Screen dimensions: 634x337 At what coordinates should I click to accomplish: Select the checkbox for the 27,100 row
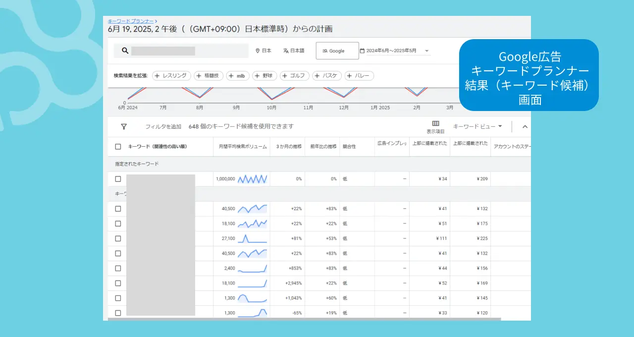coord(118,238)
